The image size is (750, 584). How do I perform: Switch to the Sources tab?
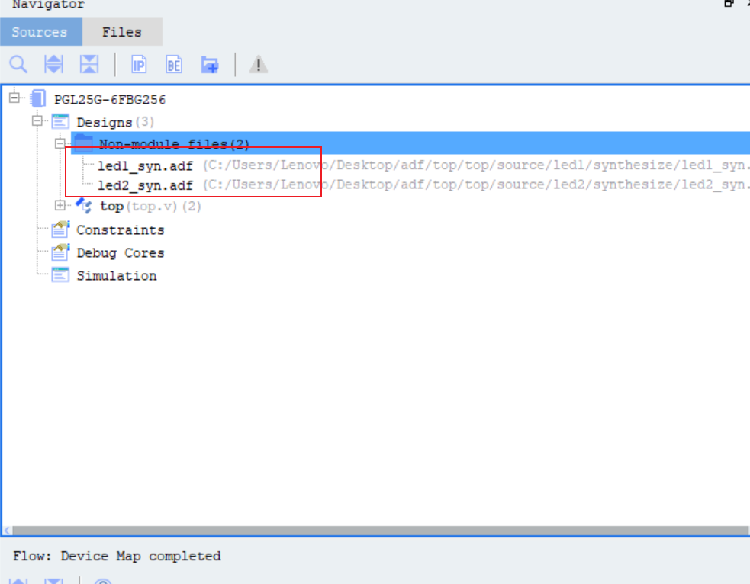tap(40, 32)
